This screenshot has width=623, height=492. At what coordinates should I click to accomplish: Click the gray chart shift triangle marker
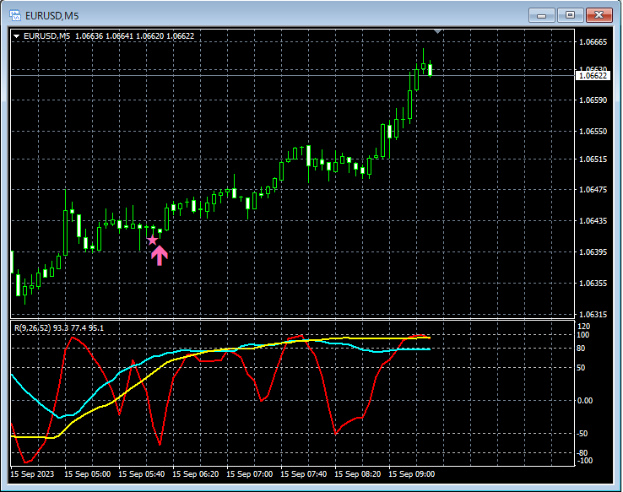438,31
